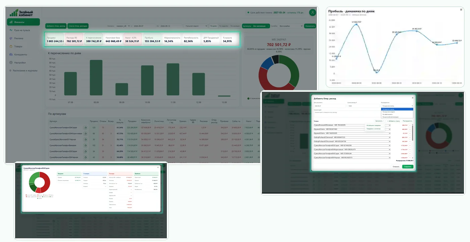Open the Финансы section in sidebar
The image size is (470, 242).
23,22
